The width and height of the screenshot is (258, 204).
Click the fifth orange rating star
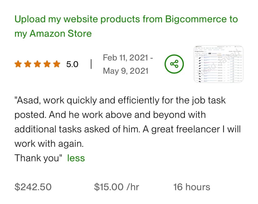pos(56,64)
